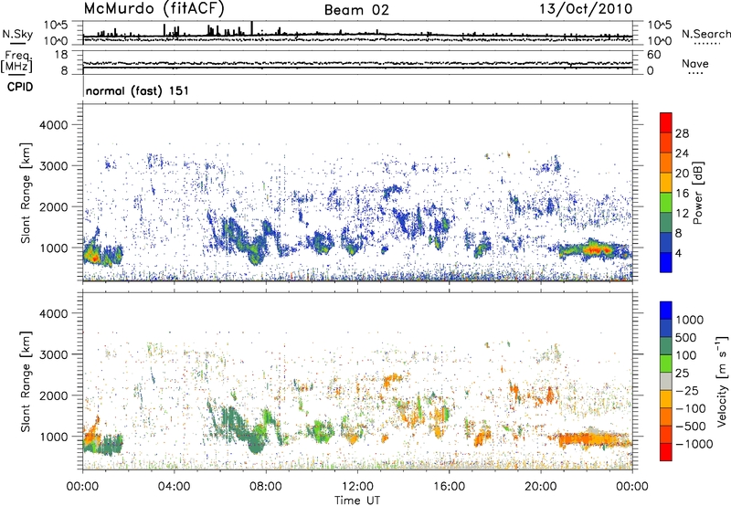Select the Freq. [MHz] axis label
Image resolution: width=731 pixels, height=506 pixels.
pyautogui.click(x=16, y=62)
